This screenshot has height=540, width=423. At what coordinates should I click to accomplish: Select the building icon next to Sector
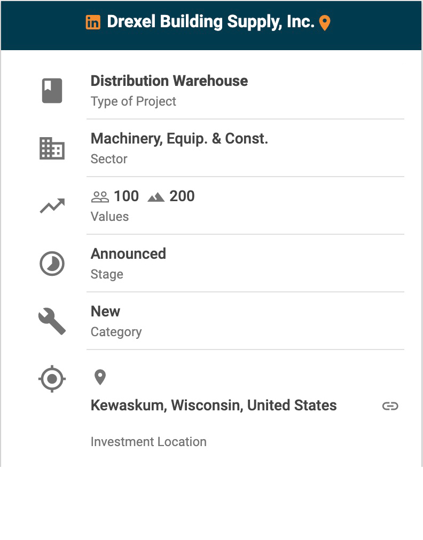52,148
